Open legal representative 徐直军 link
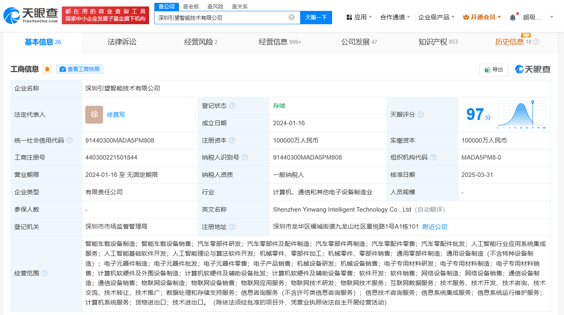The height and width of the screenshot is (315, 564). (116, 115)
